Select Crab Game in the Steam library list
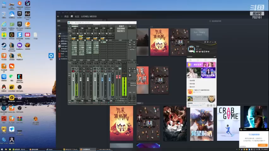The width and height of the screenshot is (269, 151). (63, 46)
